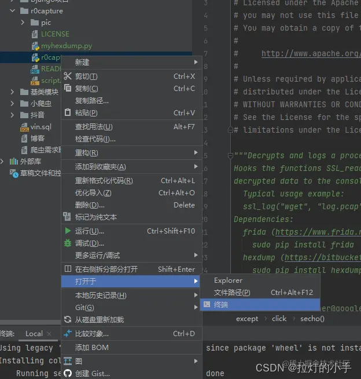Image resolution: width=361 pixels, height=379 pixels.
Task: Click the 'Dependencies:' docstring text
Action: click(x=263, y=219)
